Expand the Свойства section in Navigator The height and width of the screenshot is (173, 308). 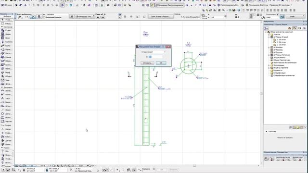[267, 131]
